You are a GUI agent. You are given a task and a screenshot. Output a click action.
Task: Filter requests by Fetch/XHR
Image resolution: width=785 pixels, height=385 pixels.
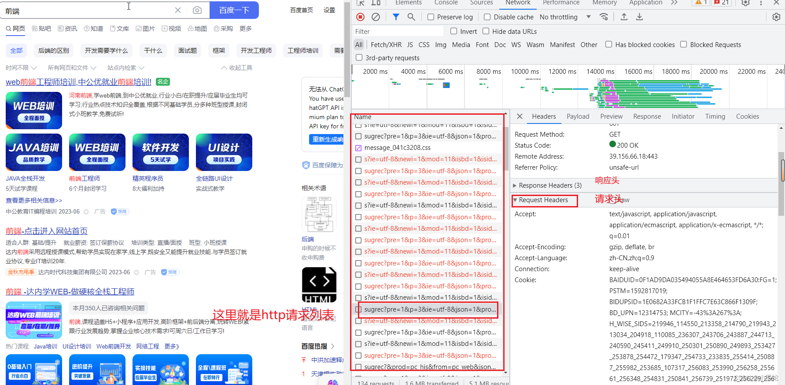[386, 44]
